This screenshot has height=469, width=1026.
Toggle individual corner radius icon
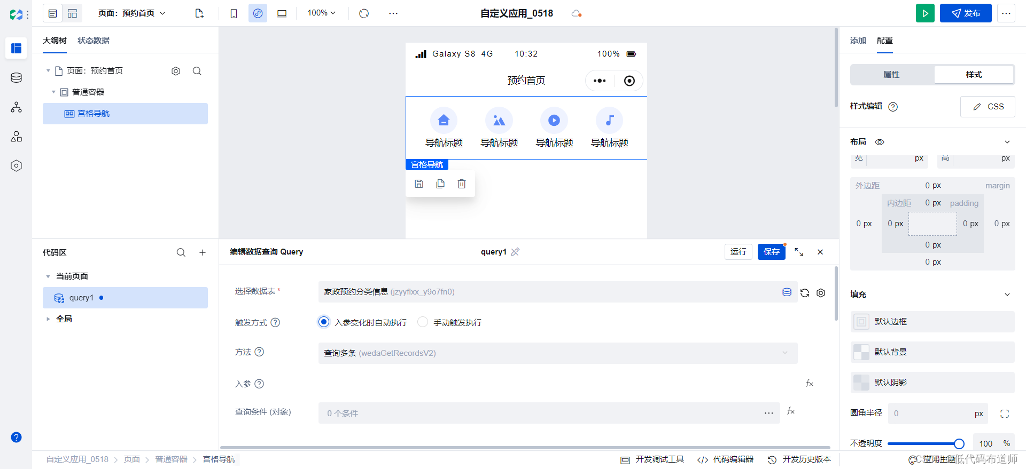(1005, 414)
